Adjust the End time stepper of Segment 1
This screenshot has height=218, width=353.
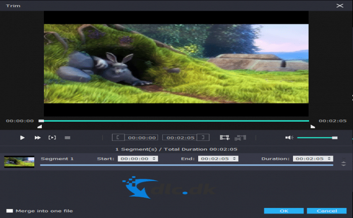tap(235, 158)
